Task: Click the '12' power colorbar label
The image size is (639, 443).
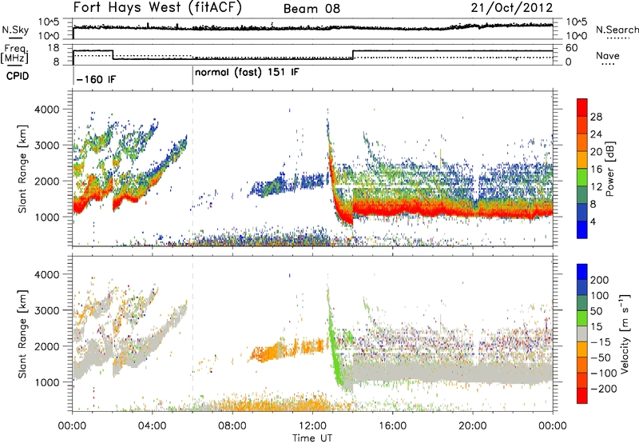Action: pyautogui.click(x=596, y=187)
